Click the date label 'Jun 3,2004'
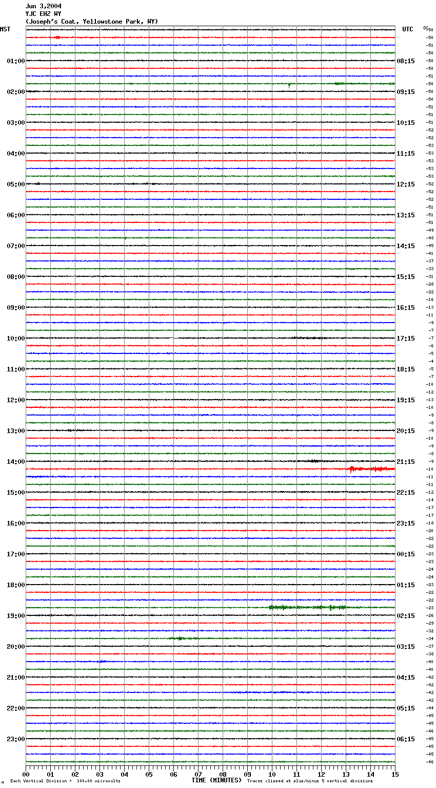Viewport: 436px width, 788px height. tap(44, 6)
